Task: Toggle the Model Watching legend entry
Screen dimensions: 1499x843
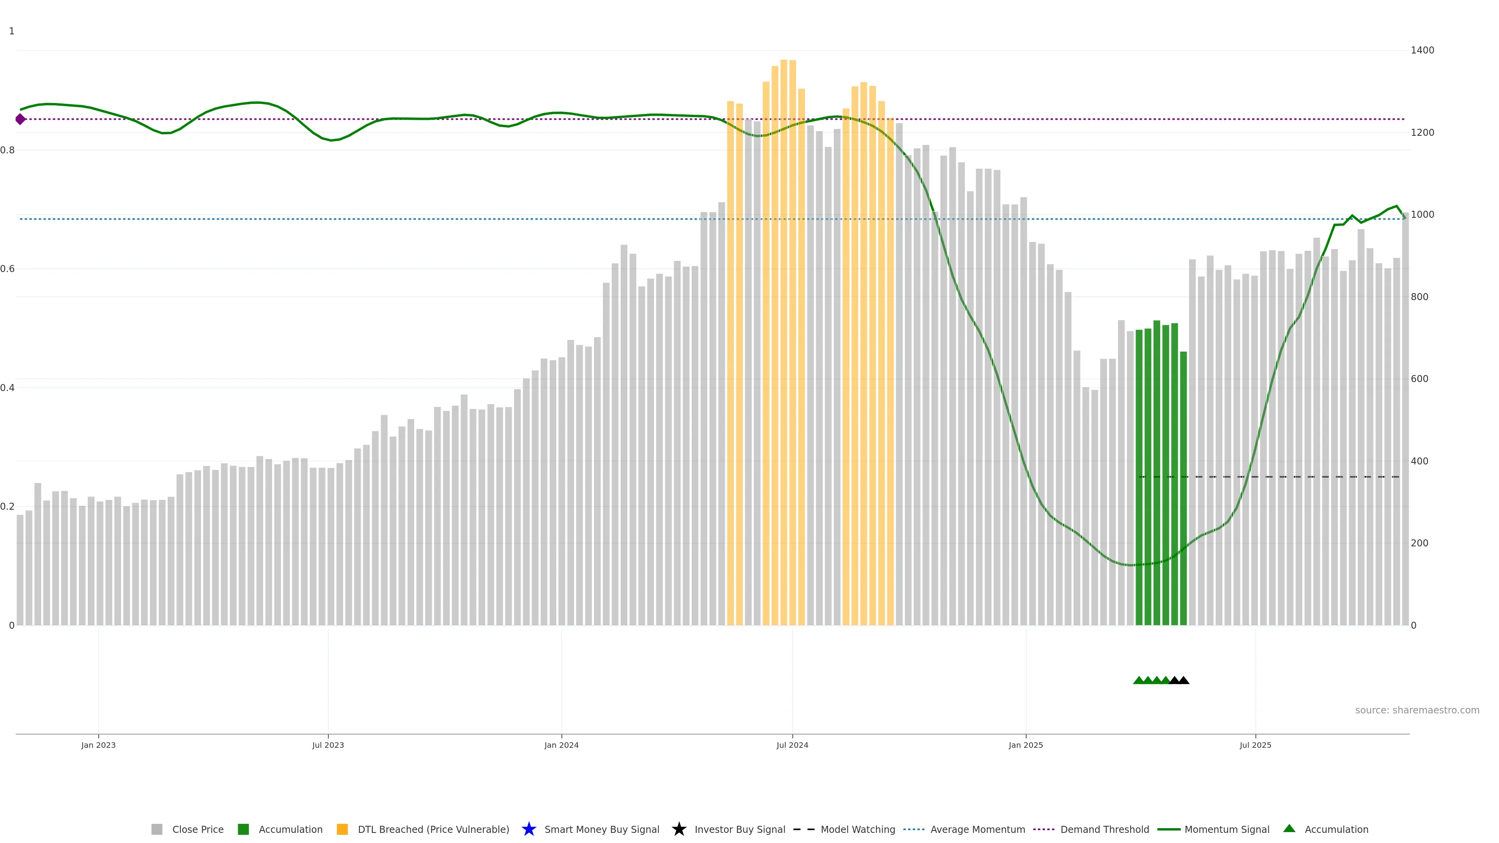Action: tap(857, 829)
